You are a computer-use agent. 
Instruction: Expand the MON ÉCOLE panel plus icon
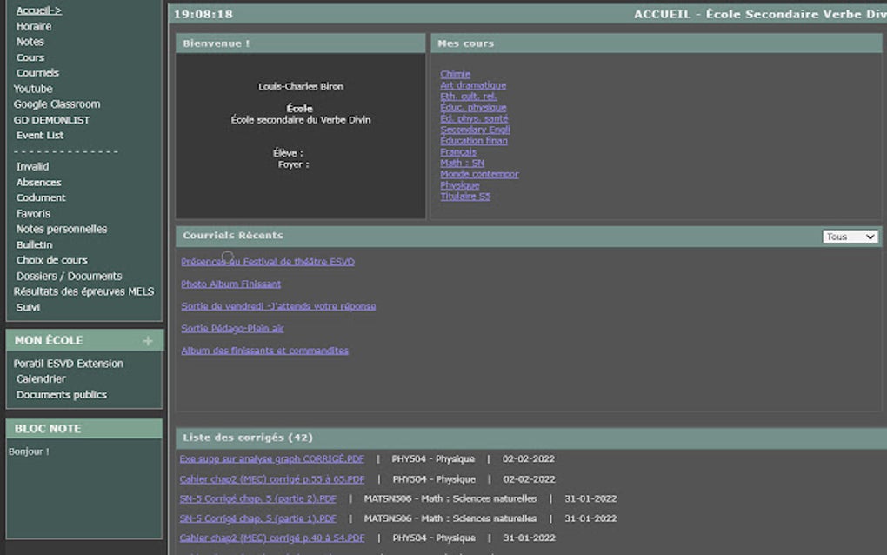148,341
